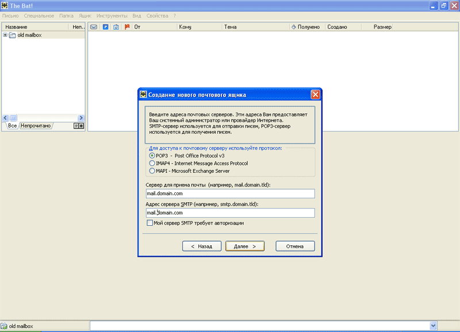
Task: Sort by red flag column icon
Action: (x=127, y=27)
